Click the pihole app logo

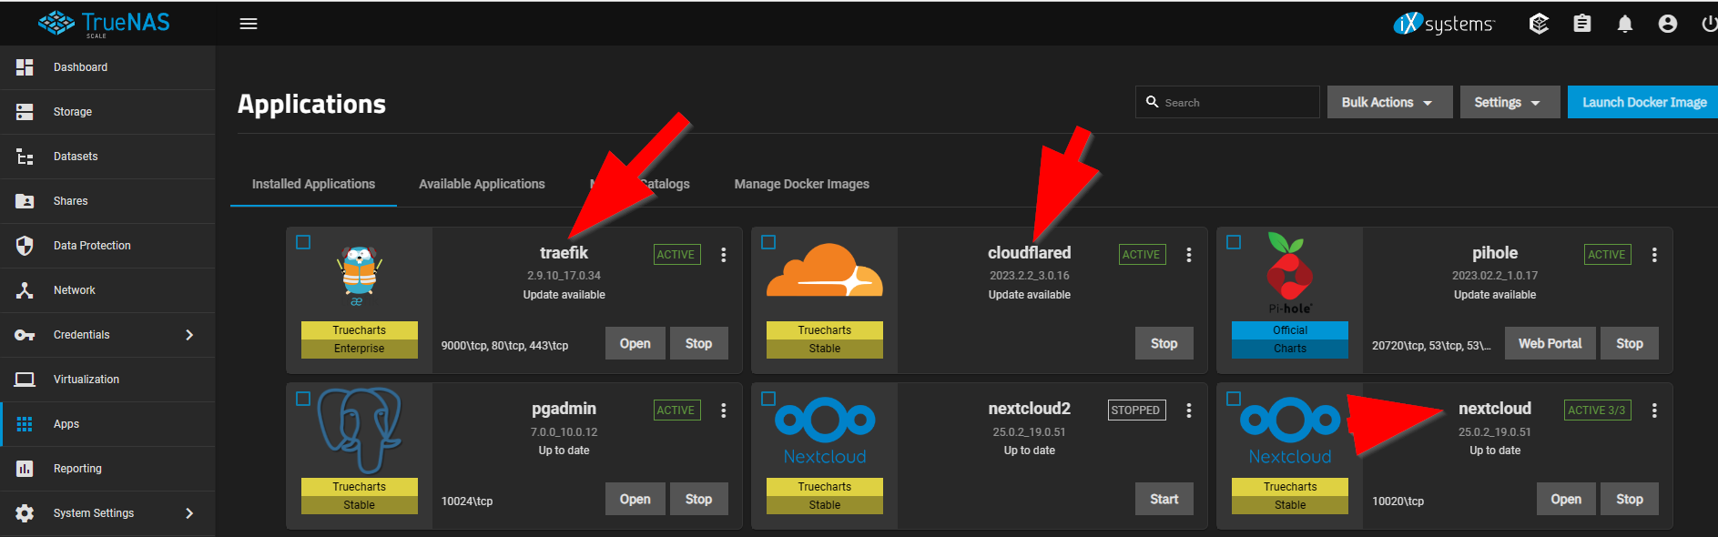point(1290,274)
